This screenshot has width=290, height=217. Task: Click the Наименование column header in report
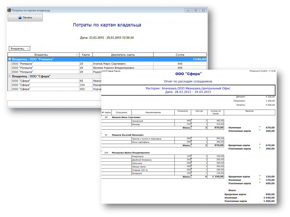(153, 112)
